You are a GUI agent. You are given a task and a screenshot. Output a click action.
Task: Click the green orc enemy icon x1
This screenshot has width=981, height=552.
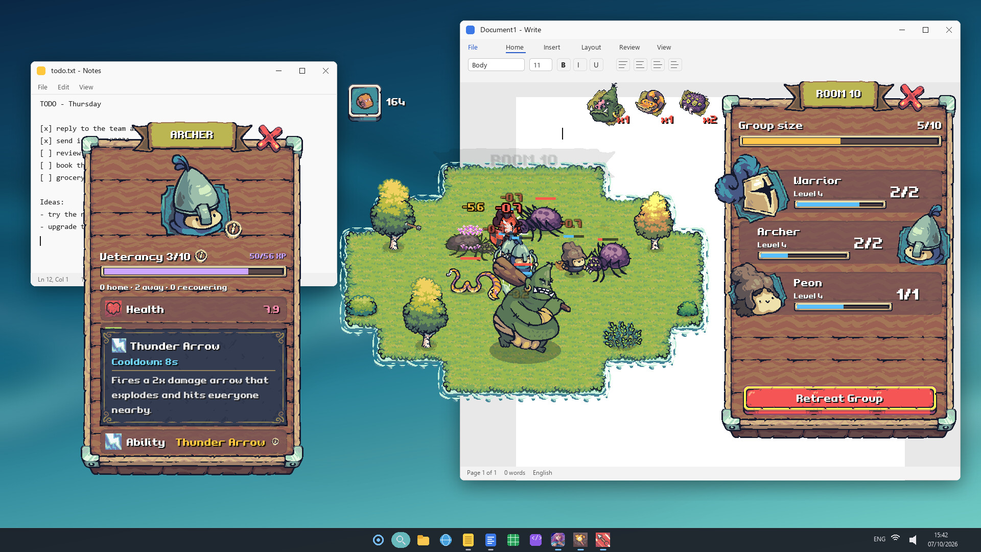pos(606,105)
